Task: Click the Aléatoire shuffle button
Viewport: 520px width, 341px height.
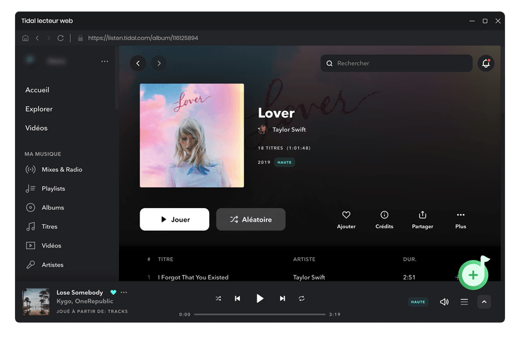Action: 251,219
